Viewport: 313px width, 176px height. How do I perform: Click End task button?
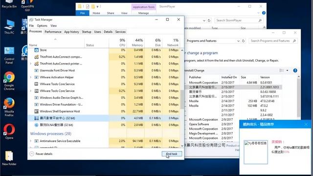click(x=172, y=154)
